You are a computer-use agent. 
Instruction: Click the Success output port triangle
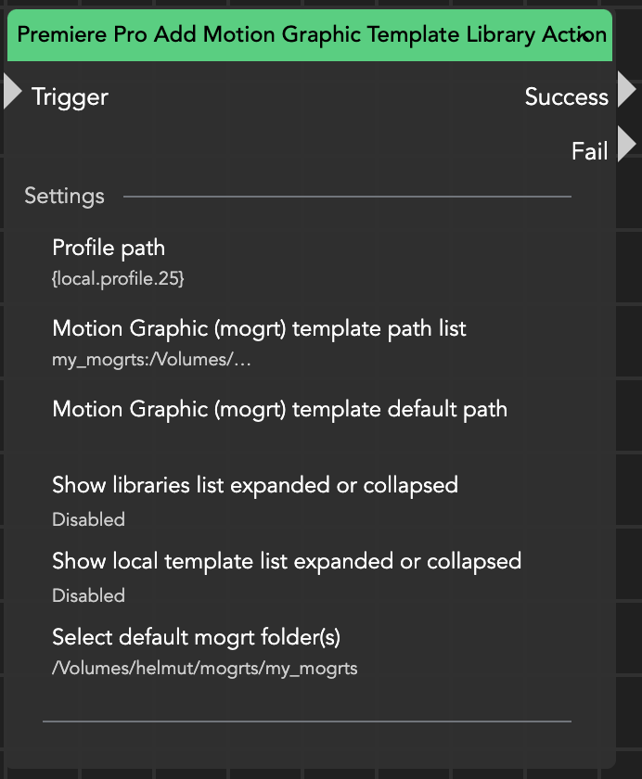pyautogui.click(x=626, y=90)
